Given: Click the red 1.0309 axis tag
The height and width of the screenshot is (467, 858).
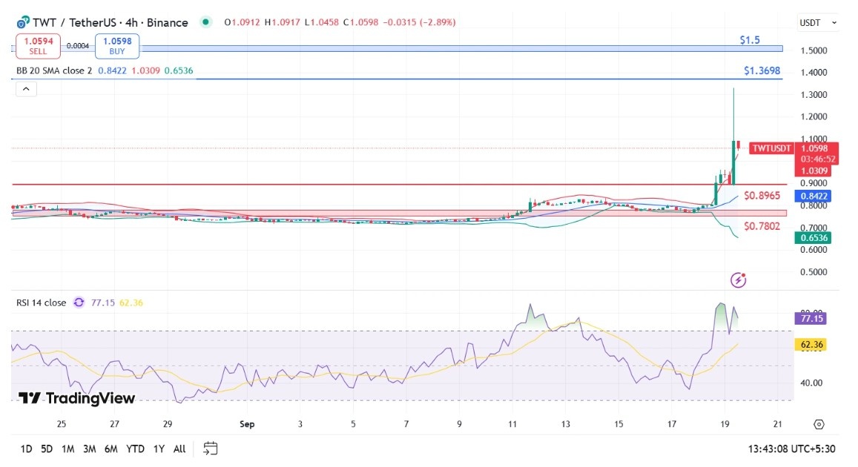Looking at the screenshot, I should point(814,170).
